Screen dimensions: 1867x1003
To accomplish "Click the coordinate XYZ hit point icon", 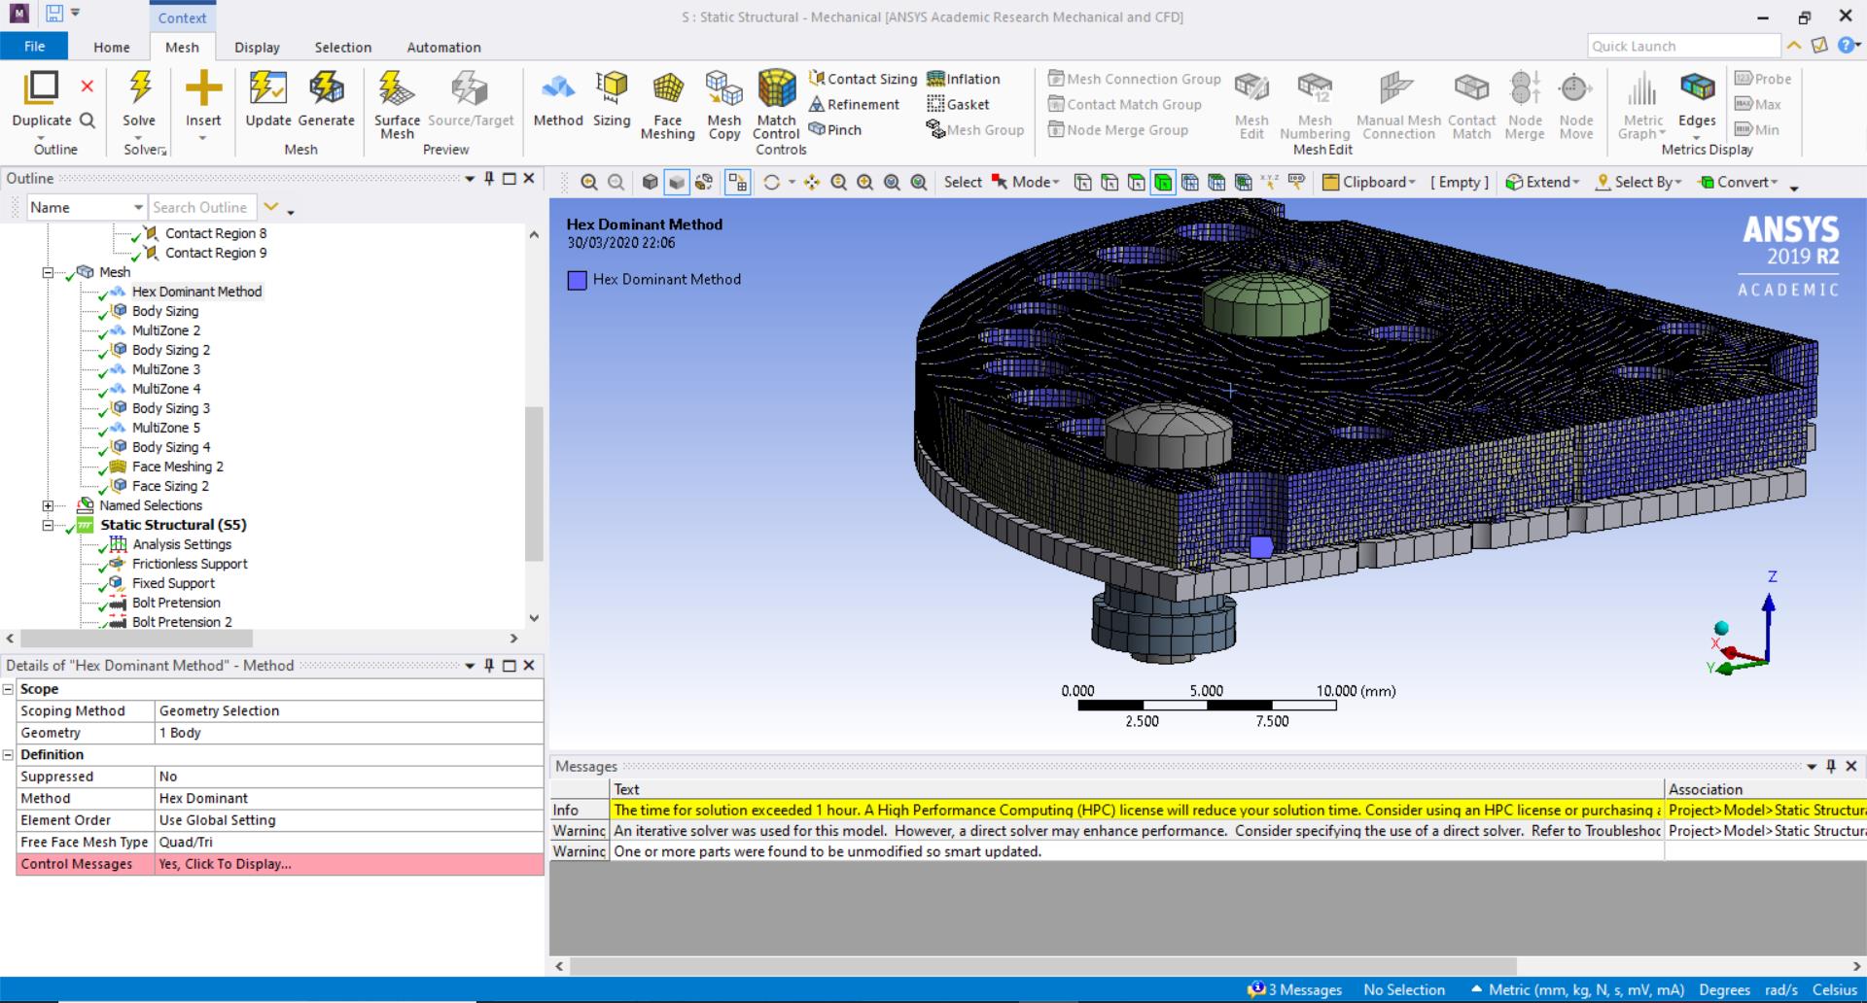I will [1270, 182].
